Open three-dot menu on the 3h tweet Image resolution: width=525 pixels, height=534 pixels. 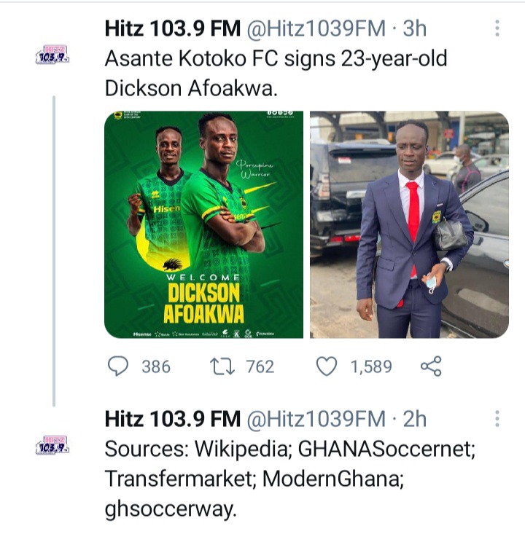coord(497,28)
